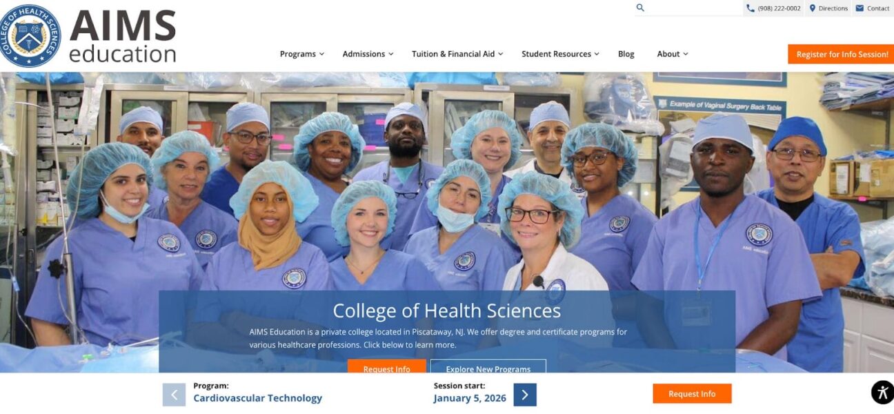Open the Cardiovascular Technology program link
The image size is (894, 414).
(x=257, y=398)
